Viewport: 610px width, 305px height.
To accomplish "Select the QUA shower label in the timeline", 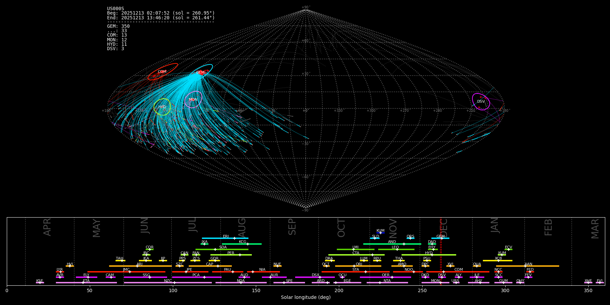I will click(477, 264).
